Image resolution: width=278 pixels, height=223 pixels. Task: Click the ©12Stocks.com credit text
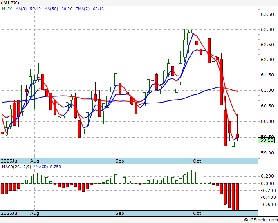[261, 220]
